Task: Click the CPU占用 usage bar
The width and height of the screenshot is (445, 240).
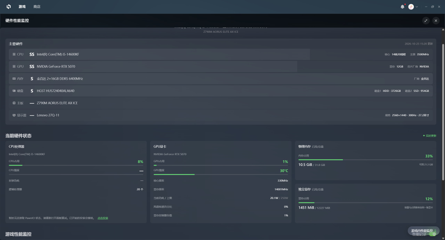Action: pyautogui.click(x=76, y=165)
